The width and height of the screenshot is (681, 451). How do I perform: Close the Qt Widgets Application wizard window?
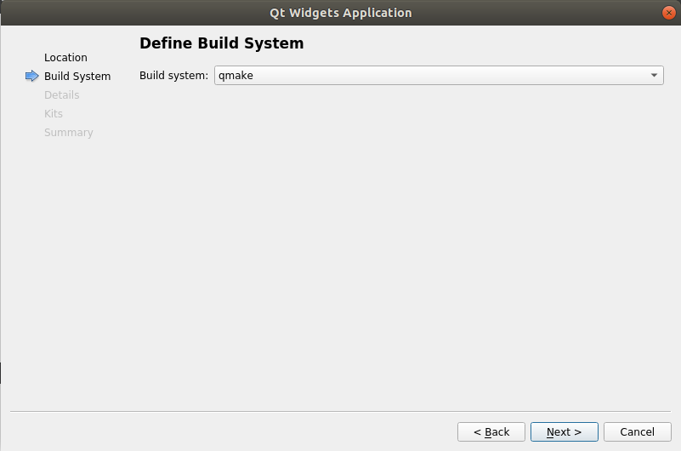[x=669, y=13]
